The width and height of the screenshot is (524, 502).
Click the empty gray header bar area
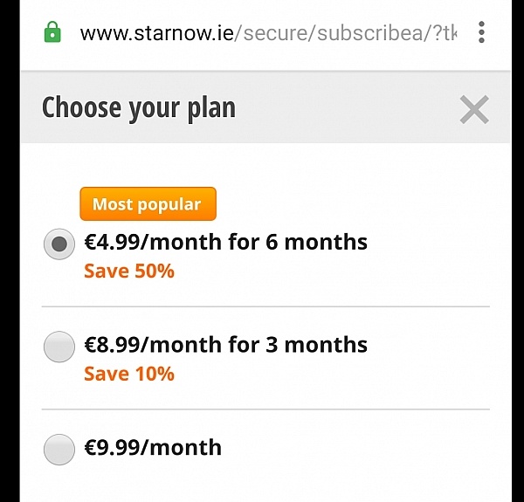348,107
